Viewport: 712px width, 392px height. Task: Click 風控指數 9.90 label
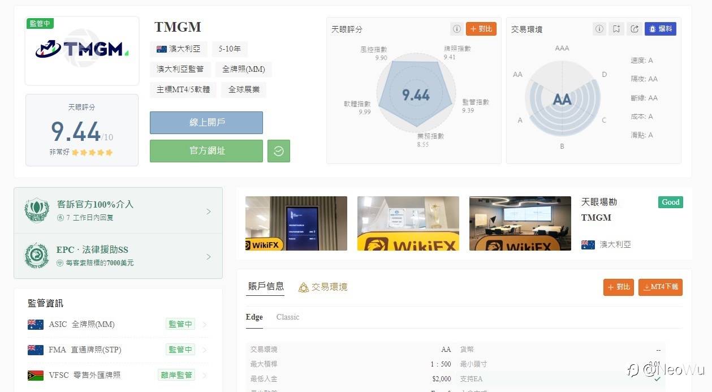tap(374, 53)
